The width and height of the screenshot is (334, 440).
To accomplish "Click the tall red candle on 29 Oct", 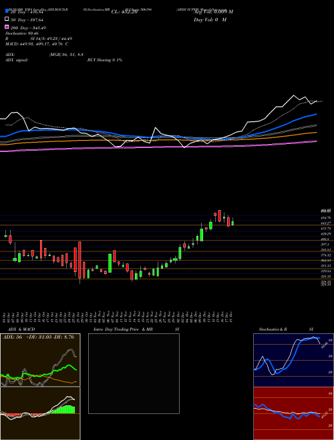I will pyautogui.click(x=80, y=259).
